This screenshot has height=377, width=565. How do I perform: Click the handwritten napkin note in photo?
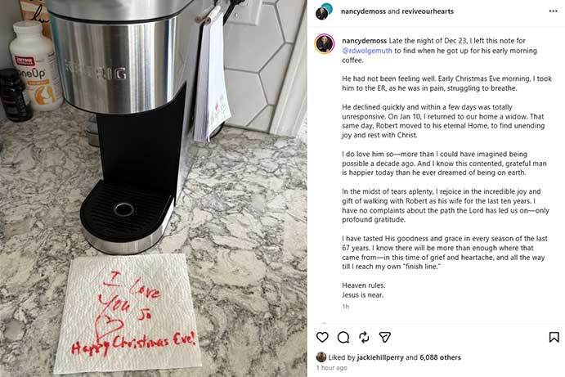tap(128, 313)
